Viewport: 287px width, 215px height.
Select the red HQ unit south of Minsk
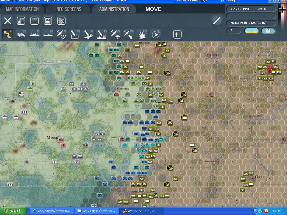pyautogui.click(x=63, y=145)
